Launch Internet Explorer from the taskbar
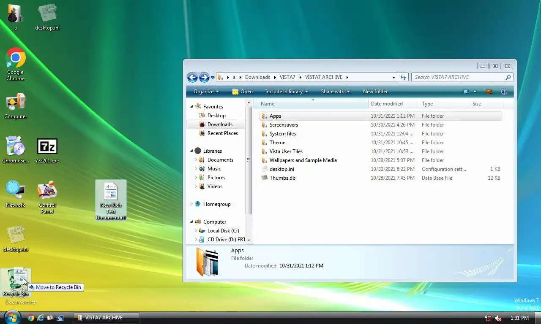Viewport: 541px width, 324px height. click(x=41, y=318)
